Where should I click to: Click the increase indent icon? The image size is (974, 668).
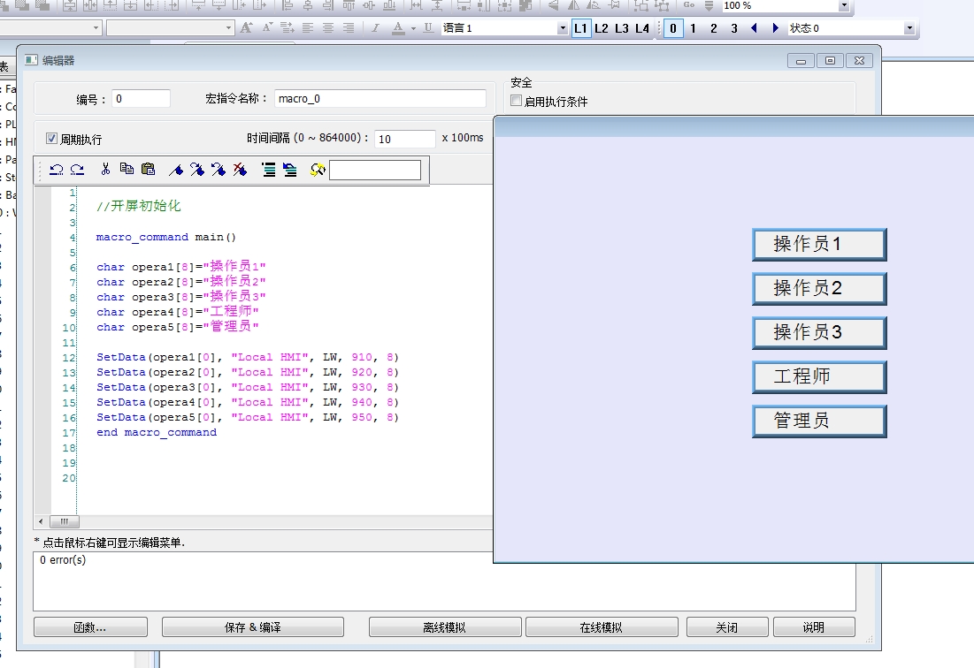(x=269, y=170)
